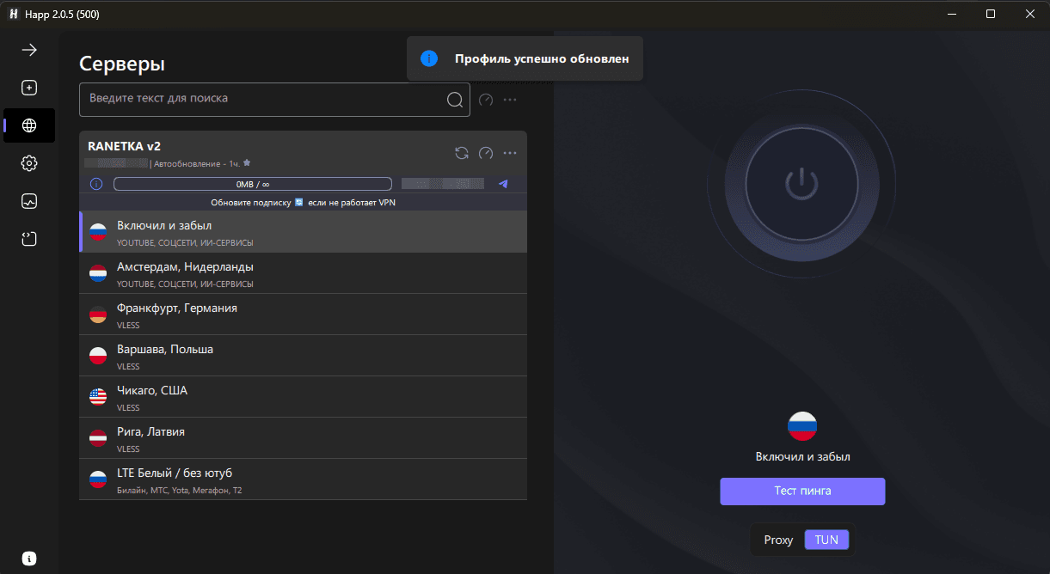Click the Latvian flag of Рига row

coord(98,438)
